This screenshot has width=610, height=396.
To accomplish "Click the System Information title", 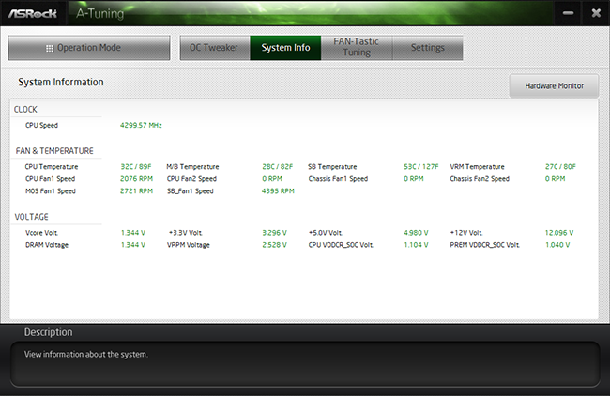I will (x=61, y=82).
